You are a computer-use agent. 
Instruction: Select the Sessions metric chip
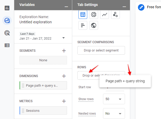(x=43, y=110)
